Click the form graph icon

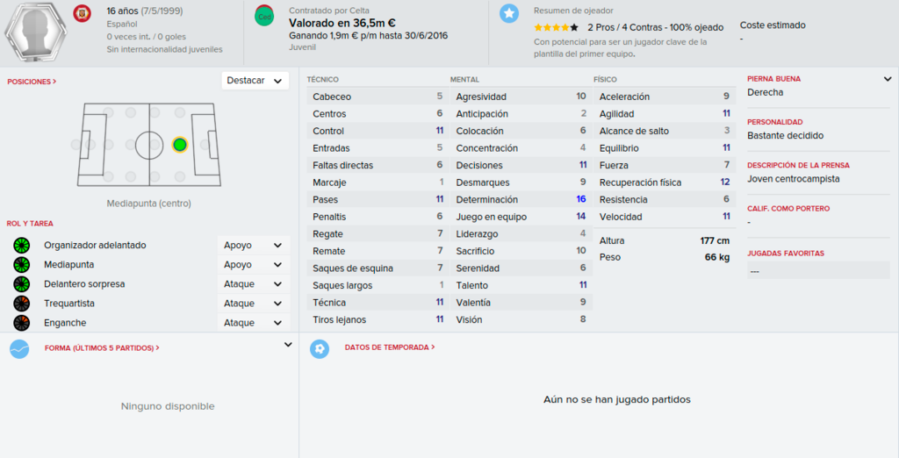pyautogui.click(x=19, y=348)
